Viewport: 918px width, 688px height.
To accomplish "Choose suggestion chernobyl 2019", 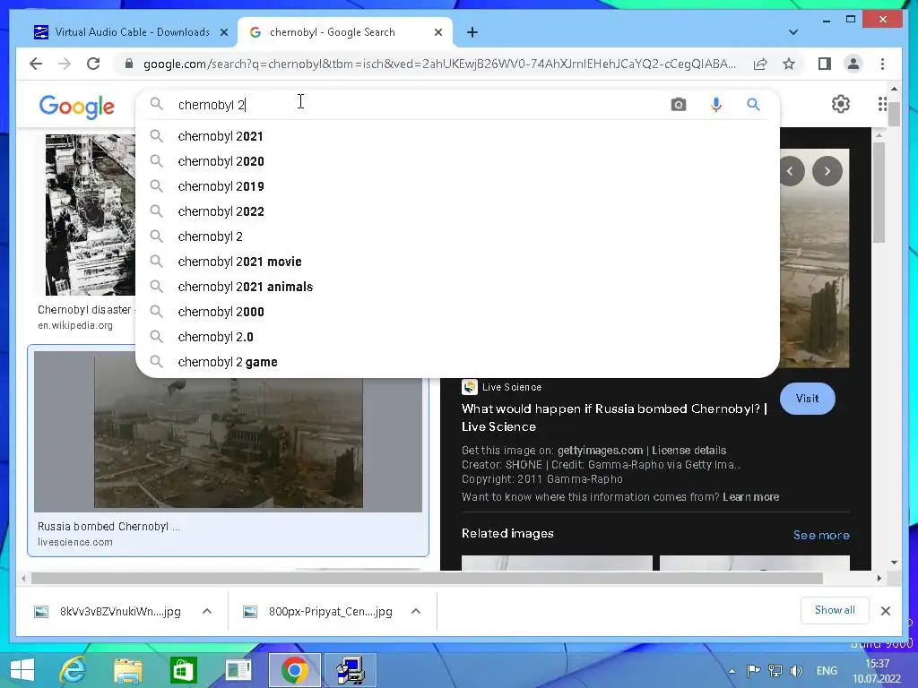I will (456, 186).
